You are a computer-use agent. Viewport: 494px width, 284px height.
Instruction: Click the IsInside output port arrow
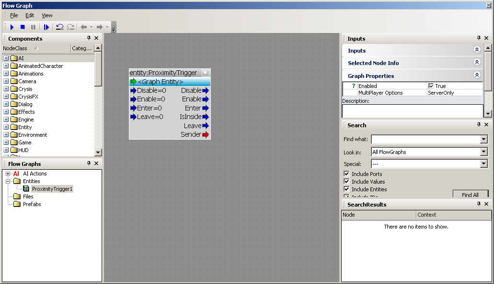(x=206, y=117)
